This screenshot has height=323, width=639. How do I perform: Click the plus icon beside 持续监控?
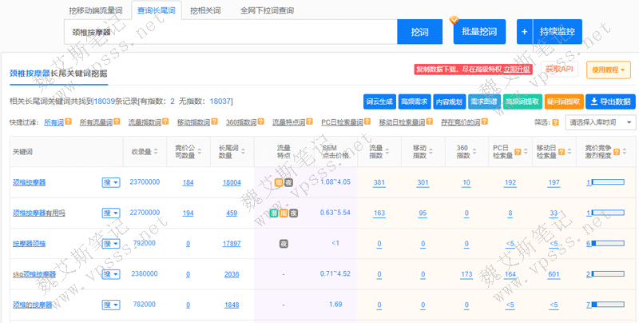(525, 32)
